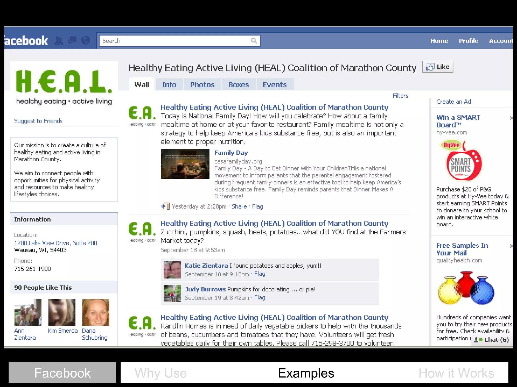Click page name on the Family Day post
The width and height of the screenshot is (517, 387).
274,107
